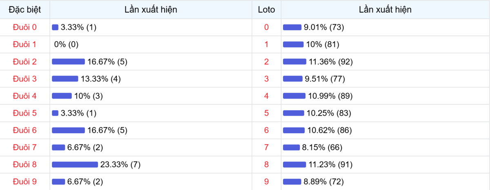
Task: Click the 'Loto' column header
Action: coord(266,9)
